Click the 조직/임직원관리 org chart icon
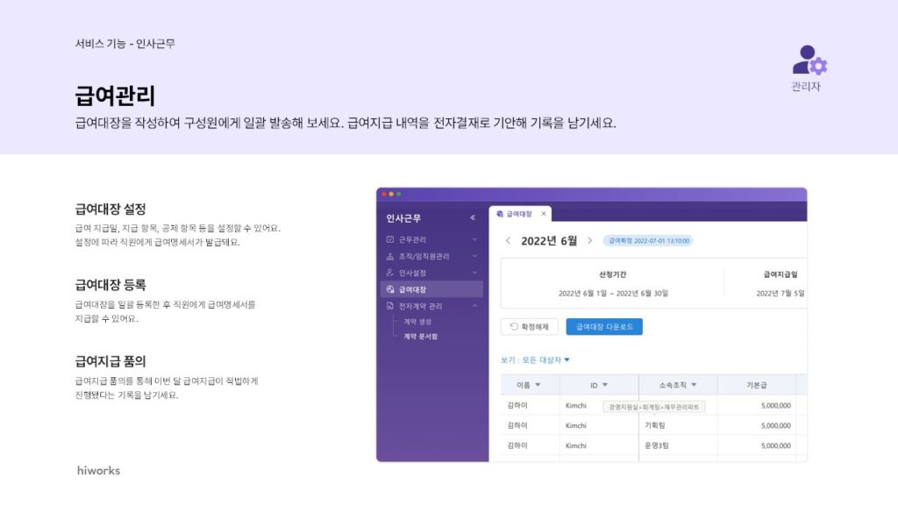 390,256
